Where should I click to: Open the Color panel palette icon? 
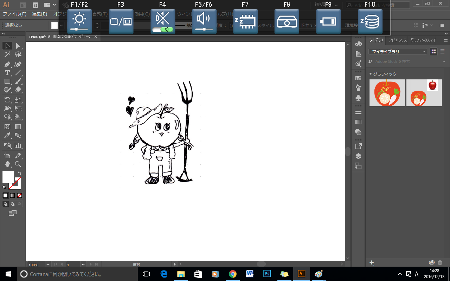point(358,44)
